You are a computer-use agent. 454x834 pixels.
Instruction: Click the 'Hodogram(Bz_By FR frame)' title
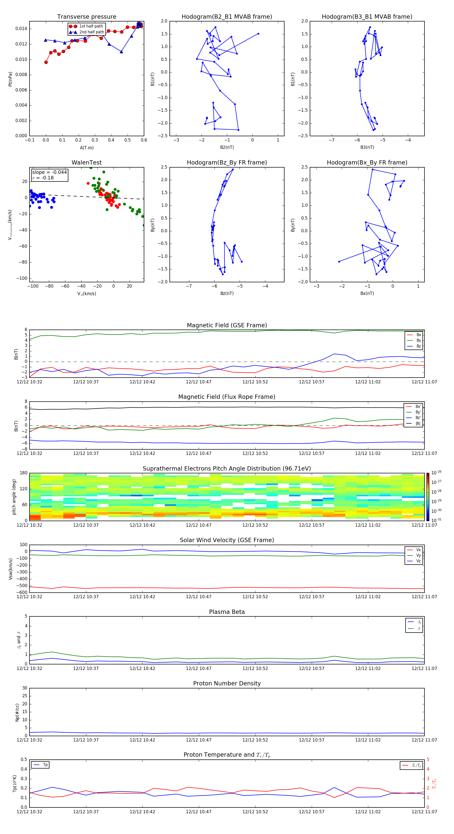[x=227, y=163]
